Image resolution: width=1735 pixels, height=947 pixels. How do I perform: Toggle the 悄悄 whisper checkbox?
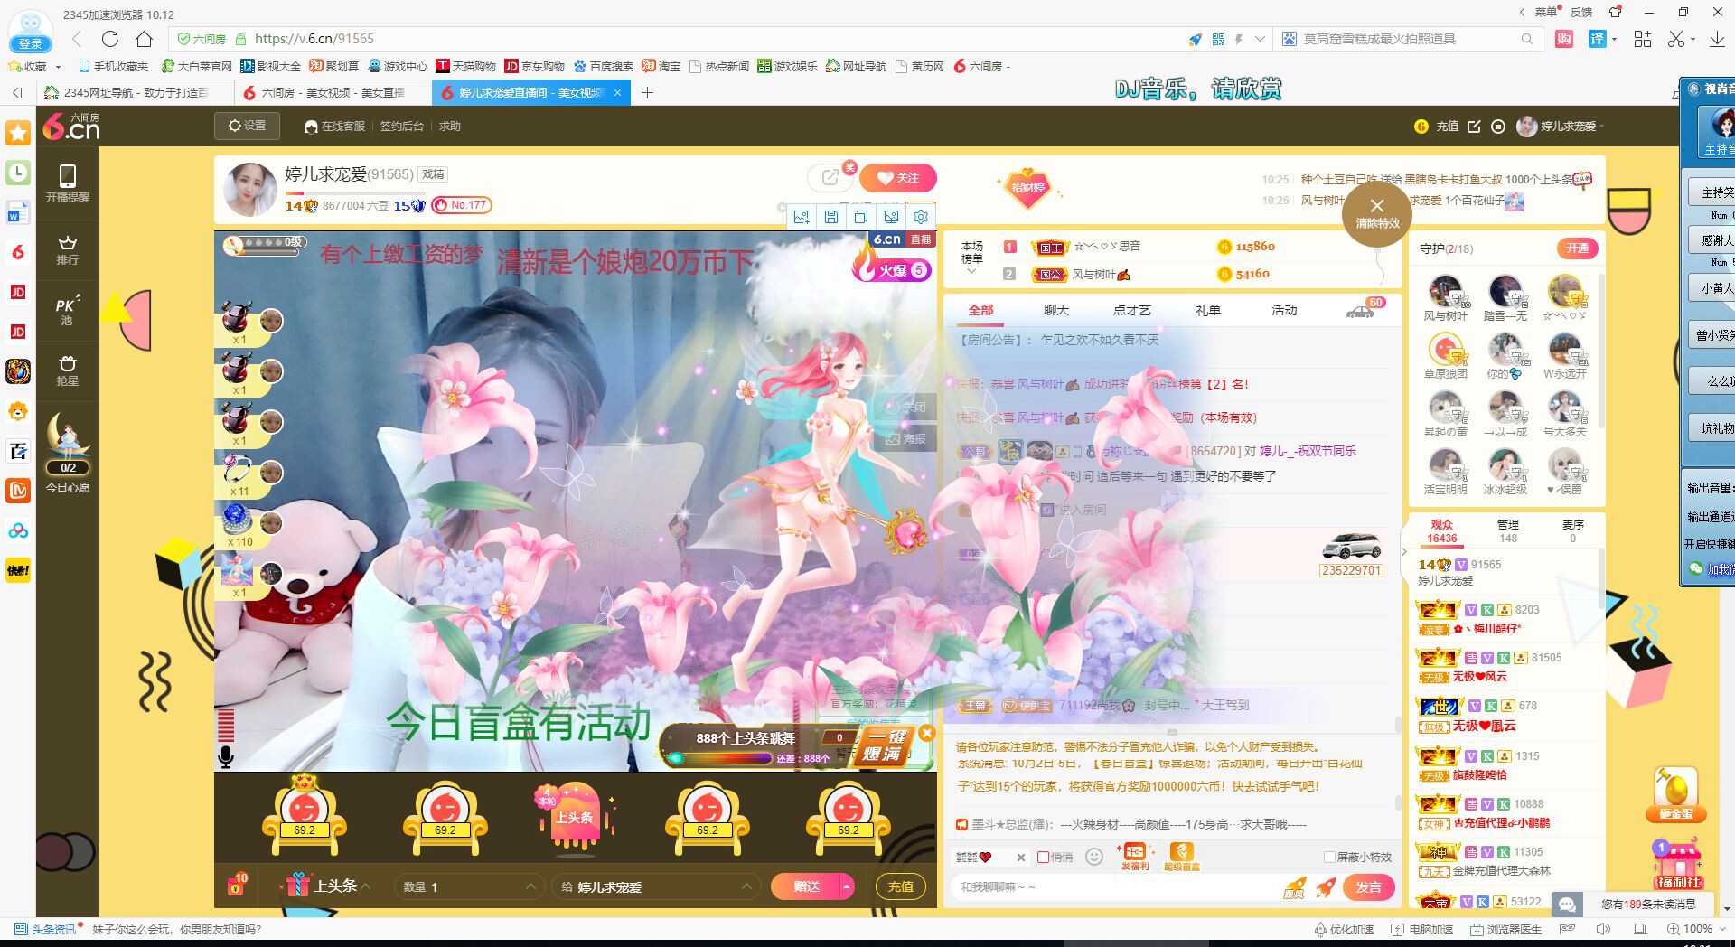click(1044, 857)
